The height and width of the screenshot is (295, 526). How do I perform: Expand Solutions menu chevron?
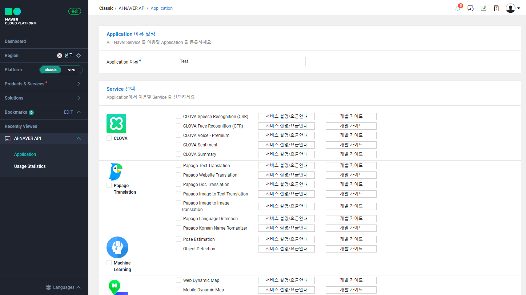[79, 98]
